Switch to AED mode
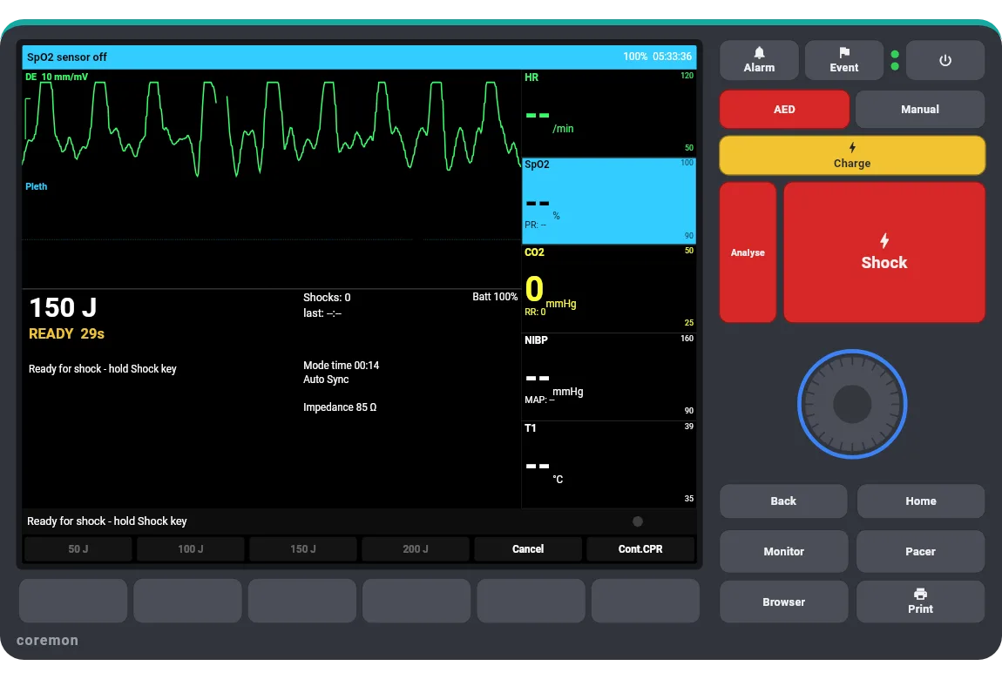Image resolution: width=1002 pixels, height=679 pixels. click(x=784, y=109)
